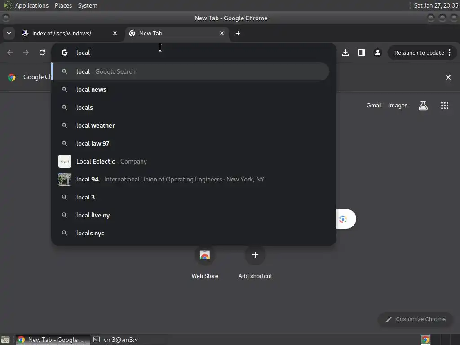Click magnifier icon beside 'local news'
Screen dimensions: 460x345
tap(65, 89)
